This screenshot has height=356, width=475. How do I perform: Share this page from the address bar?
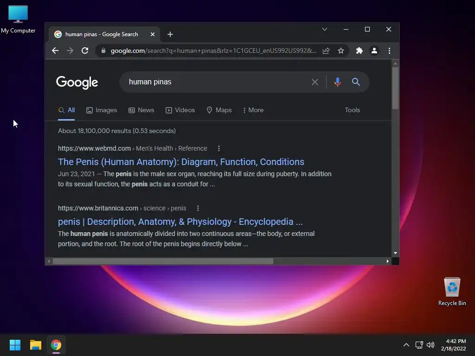[x=326, y=51]
